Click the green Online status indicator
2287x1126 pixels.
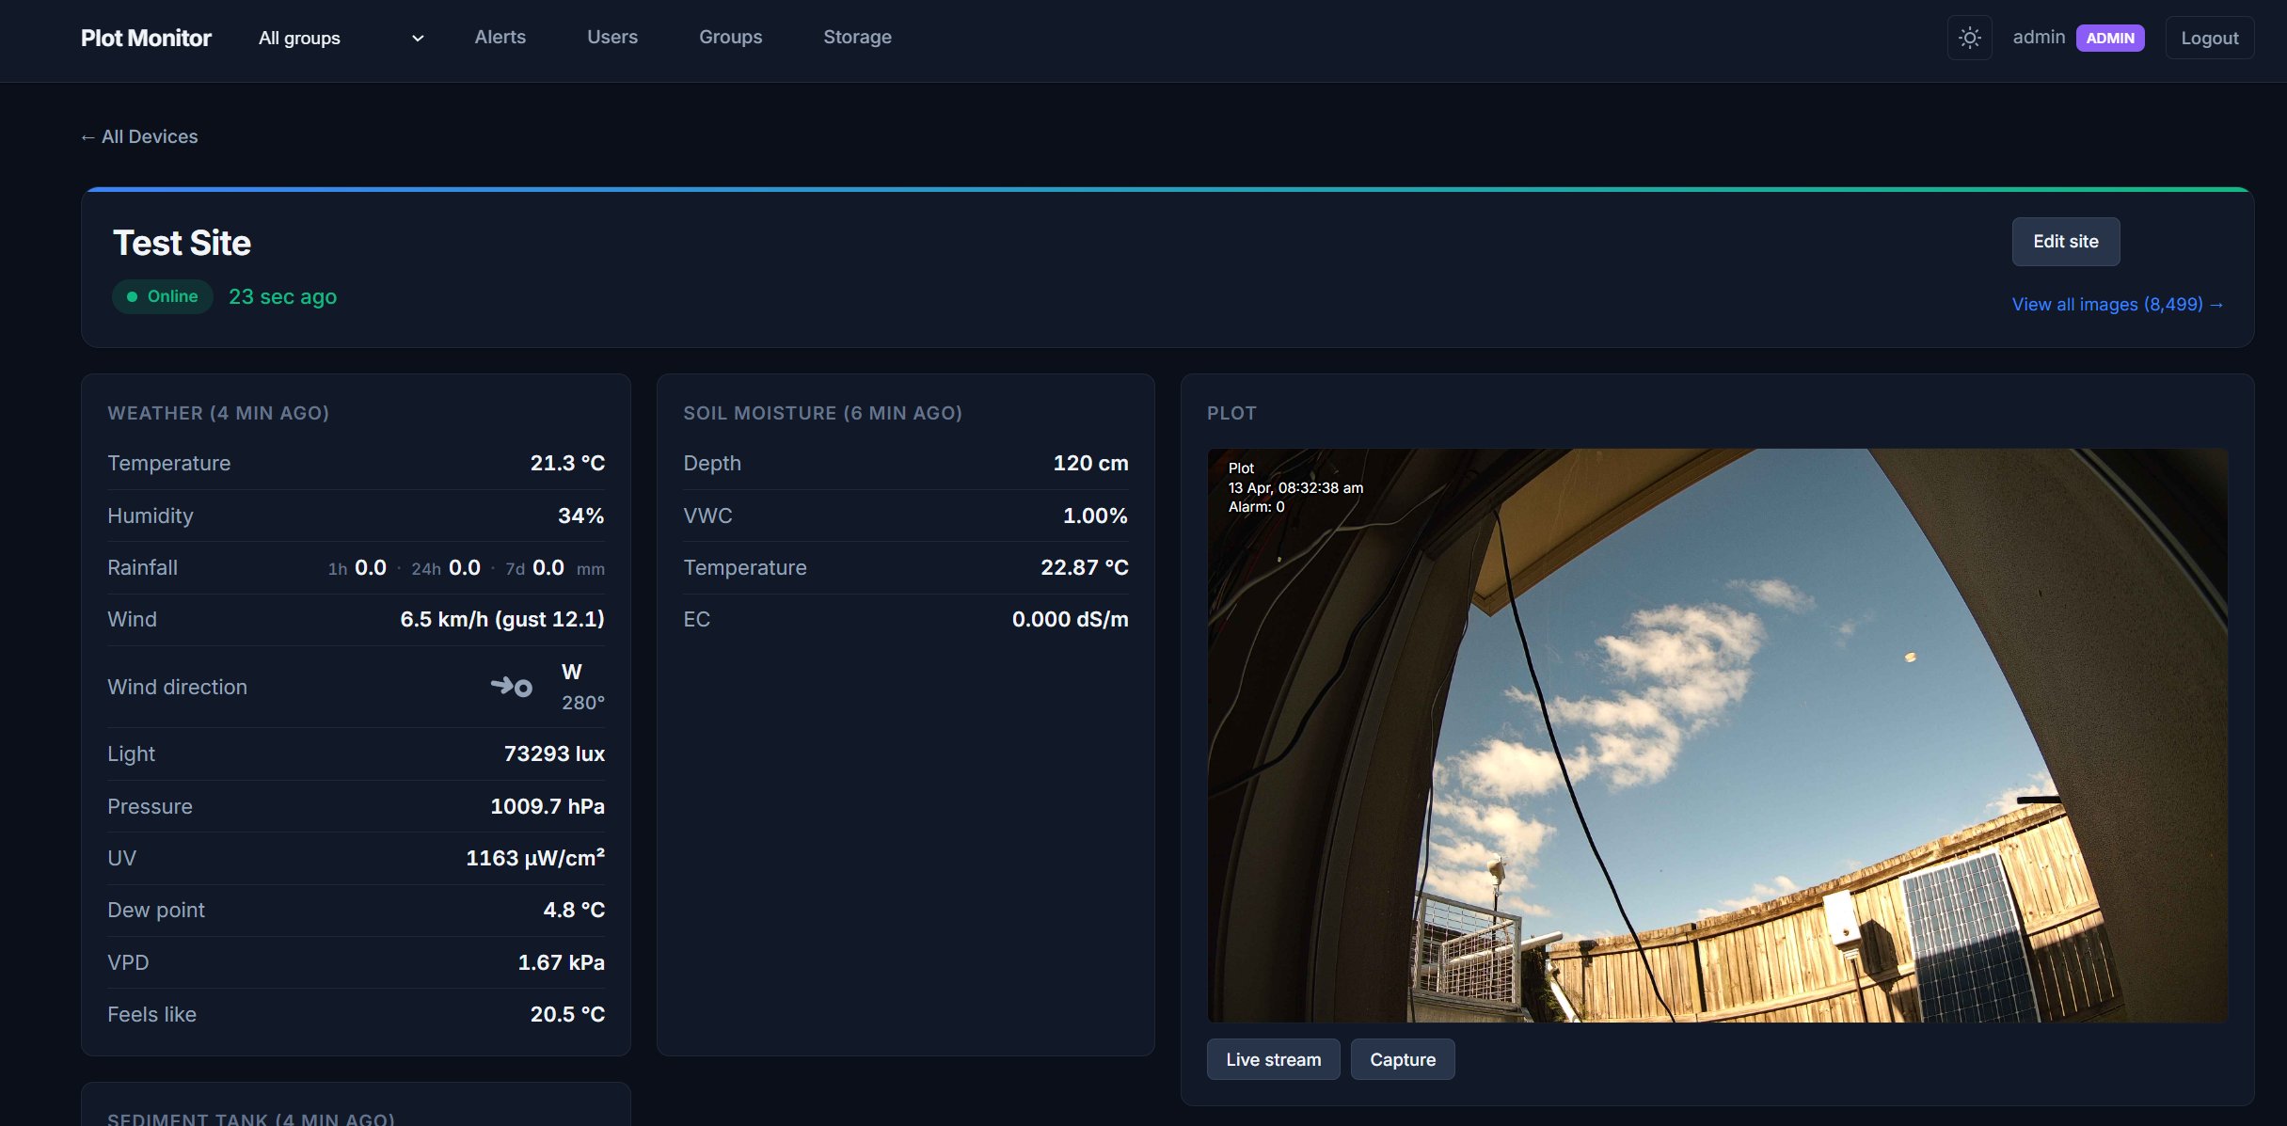coord(162,295)
